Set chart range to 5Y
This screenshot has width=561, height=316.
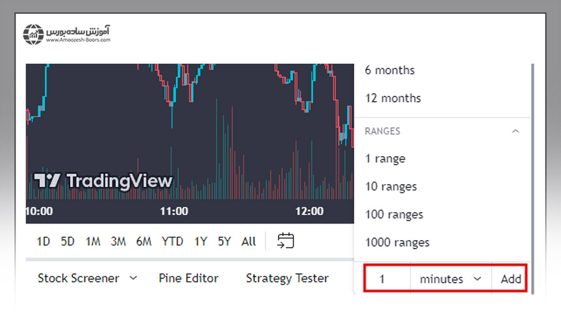pyautogui.click(x=224, y=242)
